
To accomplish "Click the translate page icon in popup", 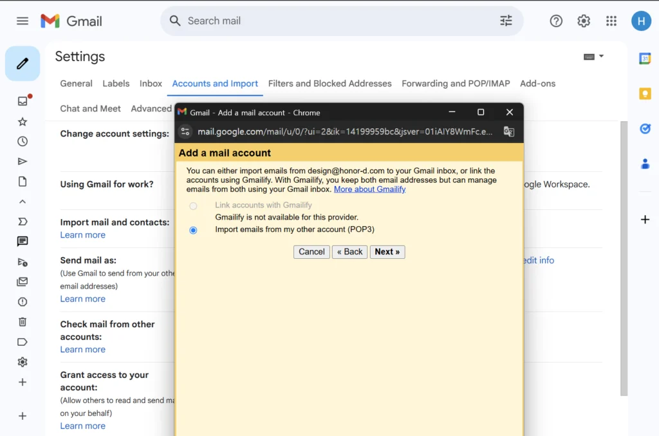I will click(508, 131).
